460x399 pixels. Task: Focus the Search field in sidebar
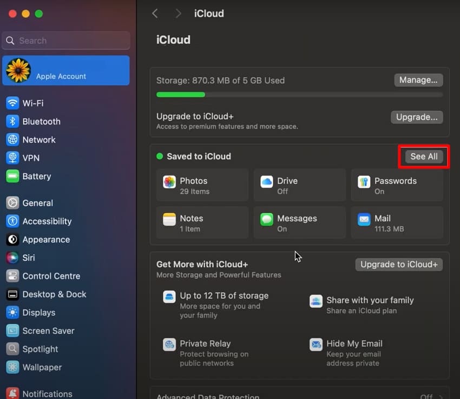(66, 40)
